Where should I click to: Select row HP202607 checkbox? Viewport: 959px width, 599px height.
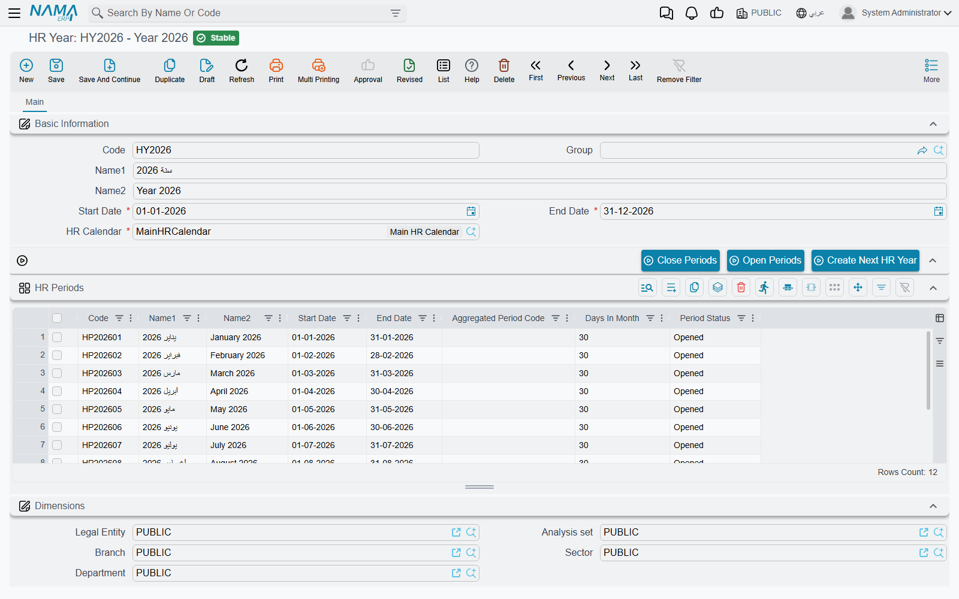coord(57,445)
